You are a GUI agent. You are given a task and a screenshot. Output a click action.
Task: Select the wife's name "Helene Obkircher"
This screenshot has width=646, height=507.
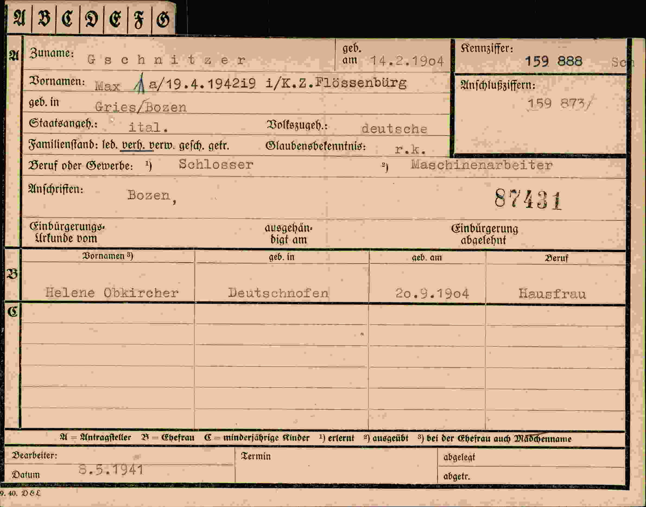[x=112, y=293]
